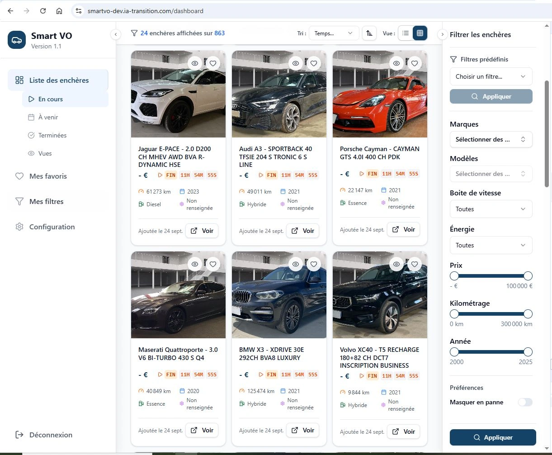Screen dimensions: 552x455
Task: Click the 863 total enchères number
Action: pos(220,33)
